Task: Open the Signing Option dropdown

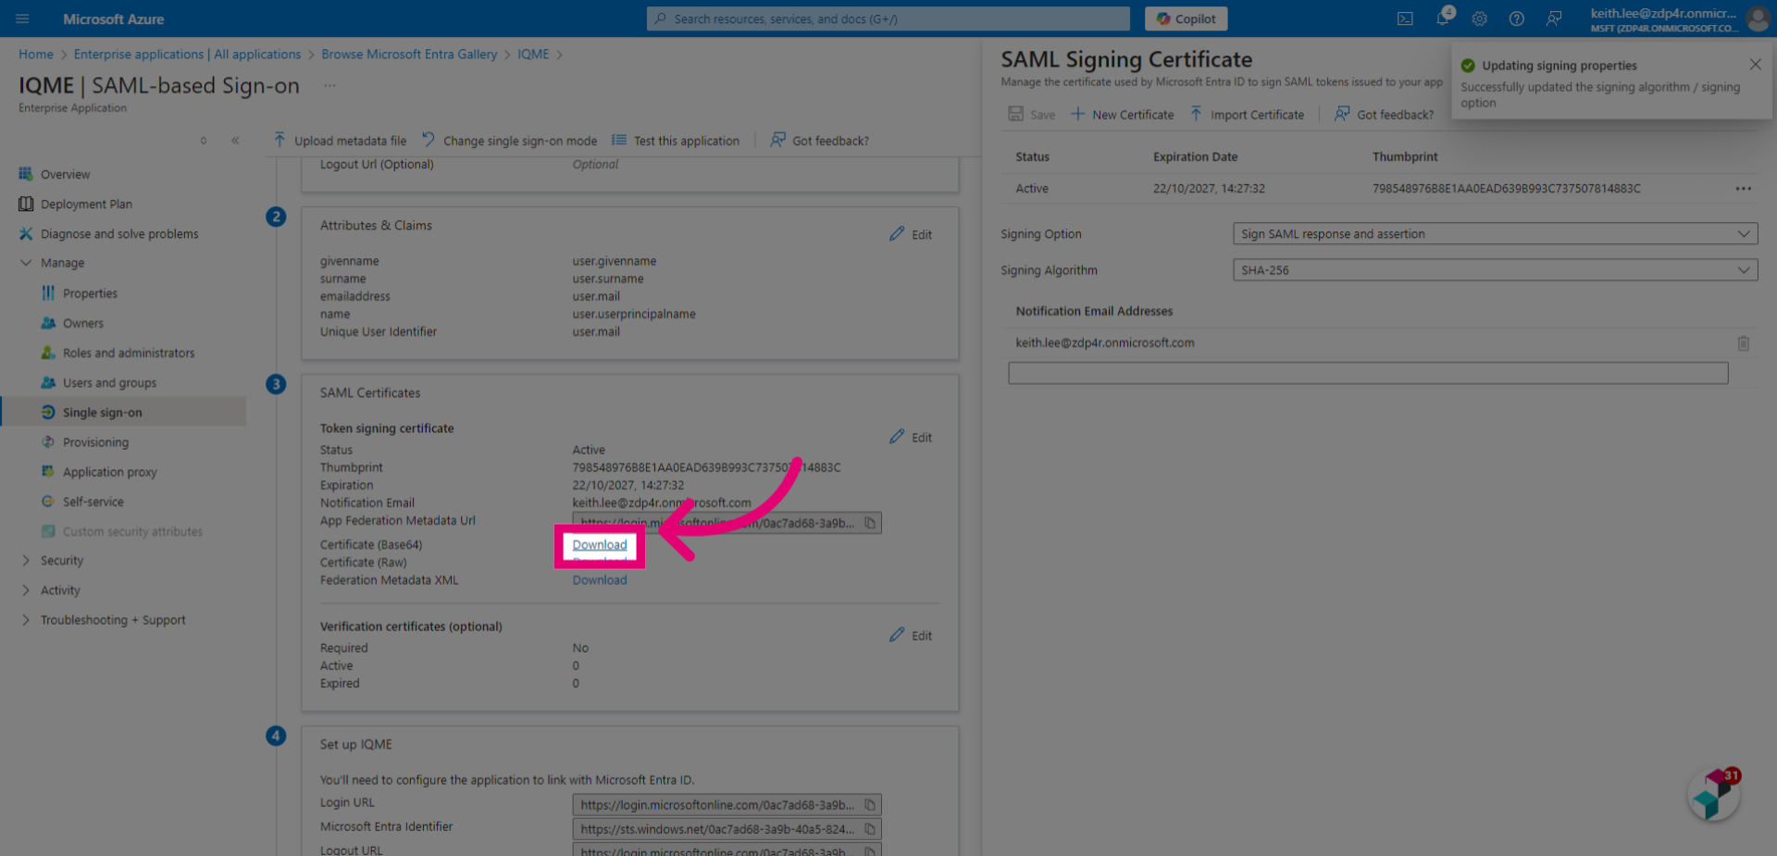Action: tap(1495, 234)
